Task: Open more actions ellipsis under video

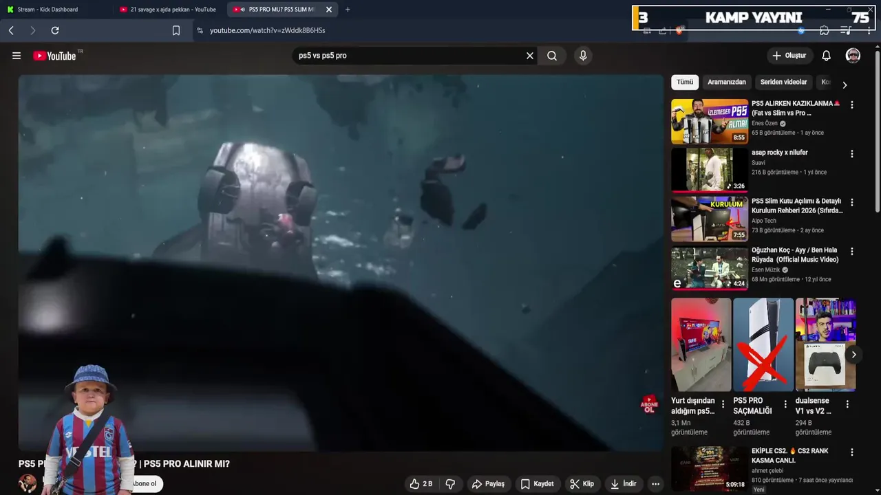Action: coord(655,484)
